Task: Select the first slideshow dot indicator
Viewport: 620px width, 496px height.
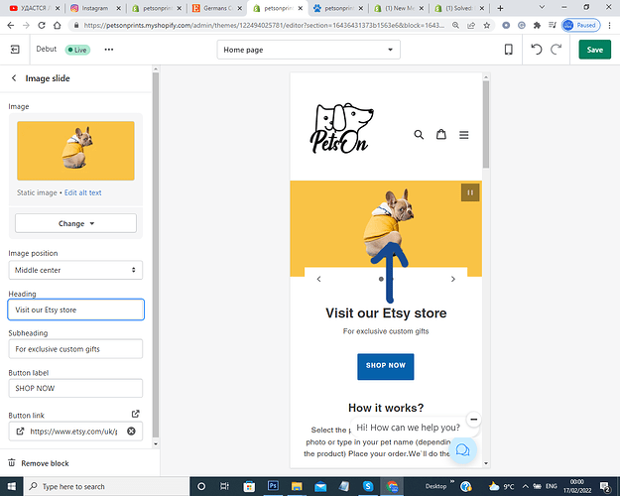Action: (x=381, y=279)
